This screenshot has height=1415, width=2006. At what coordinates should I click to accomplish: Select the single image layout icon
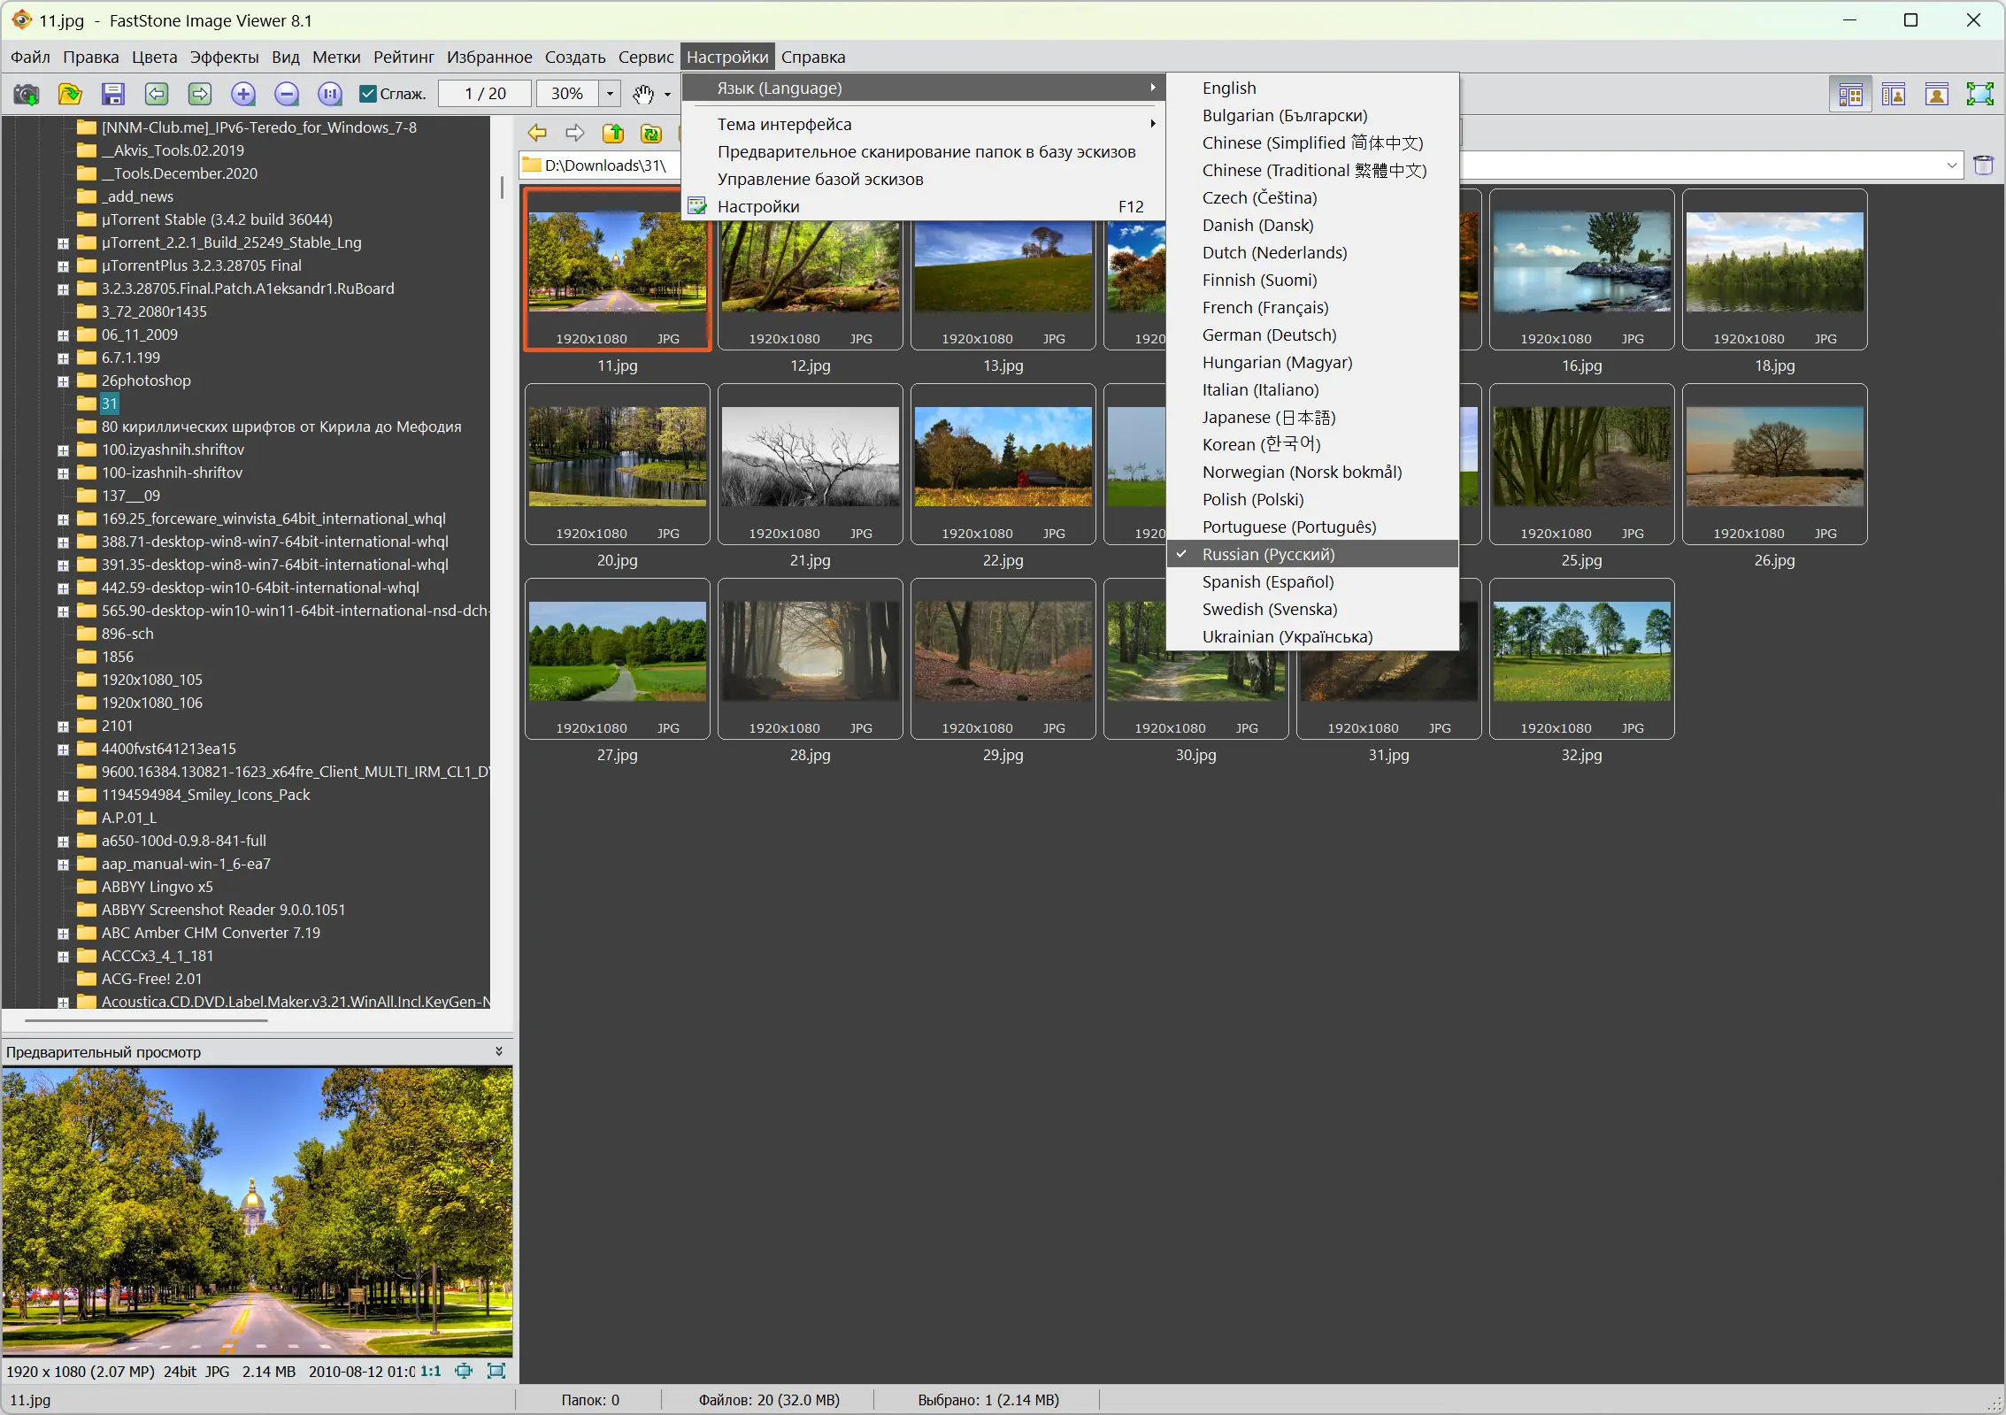(x=1936, y=94)
